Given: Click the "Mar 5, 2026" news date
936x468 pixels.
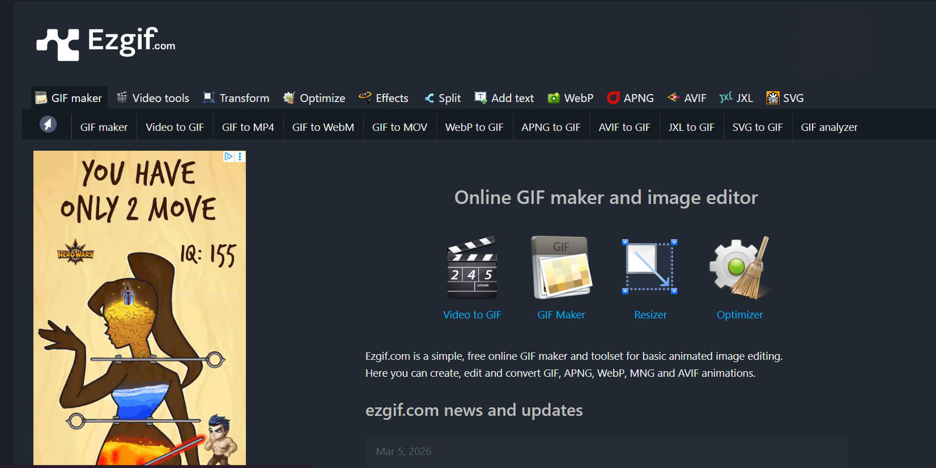Looking at the screenshot, I should click(404, 452).
